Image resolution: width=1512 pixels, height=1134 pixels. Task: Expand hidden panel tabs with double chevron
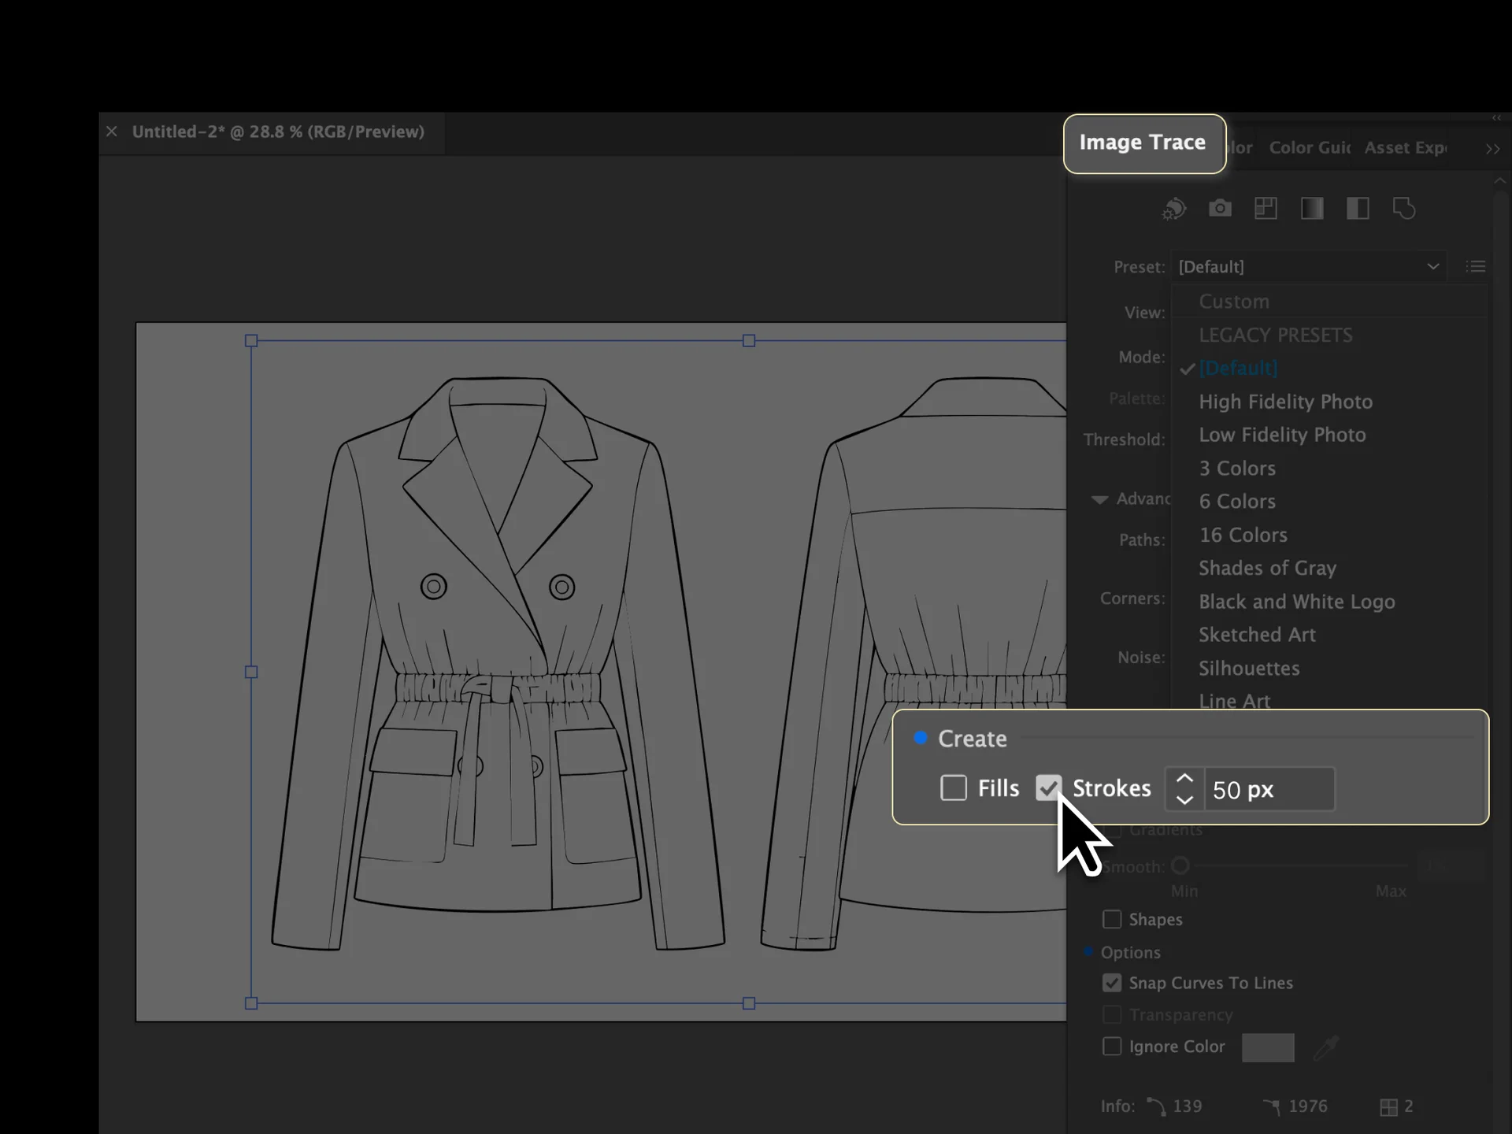1492,149
